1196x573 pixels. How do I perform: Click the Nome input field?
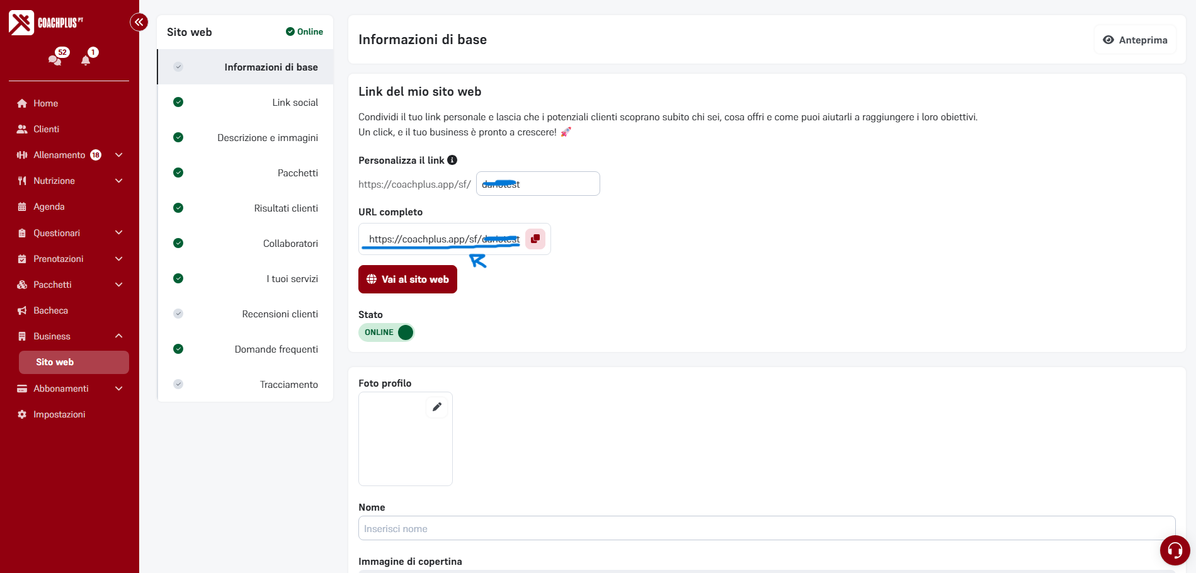pos(766,528)
